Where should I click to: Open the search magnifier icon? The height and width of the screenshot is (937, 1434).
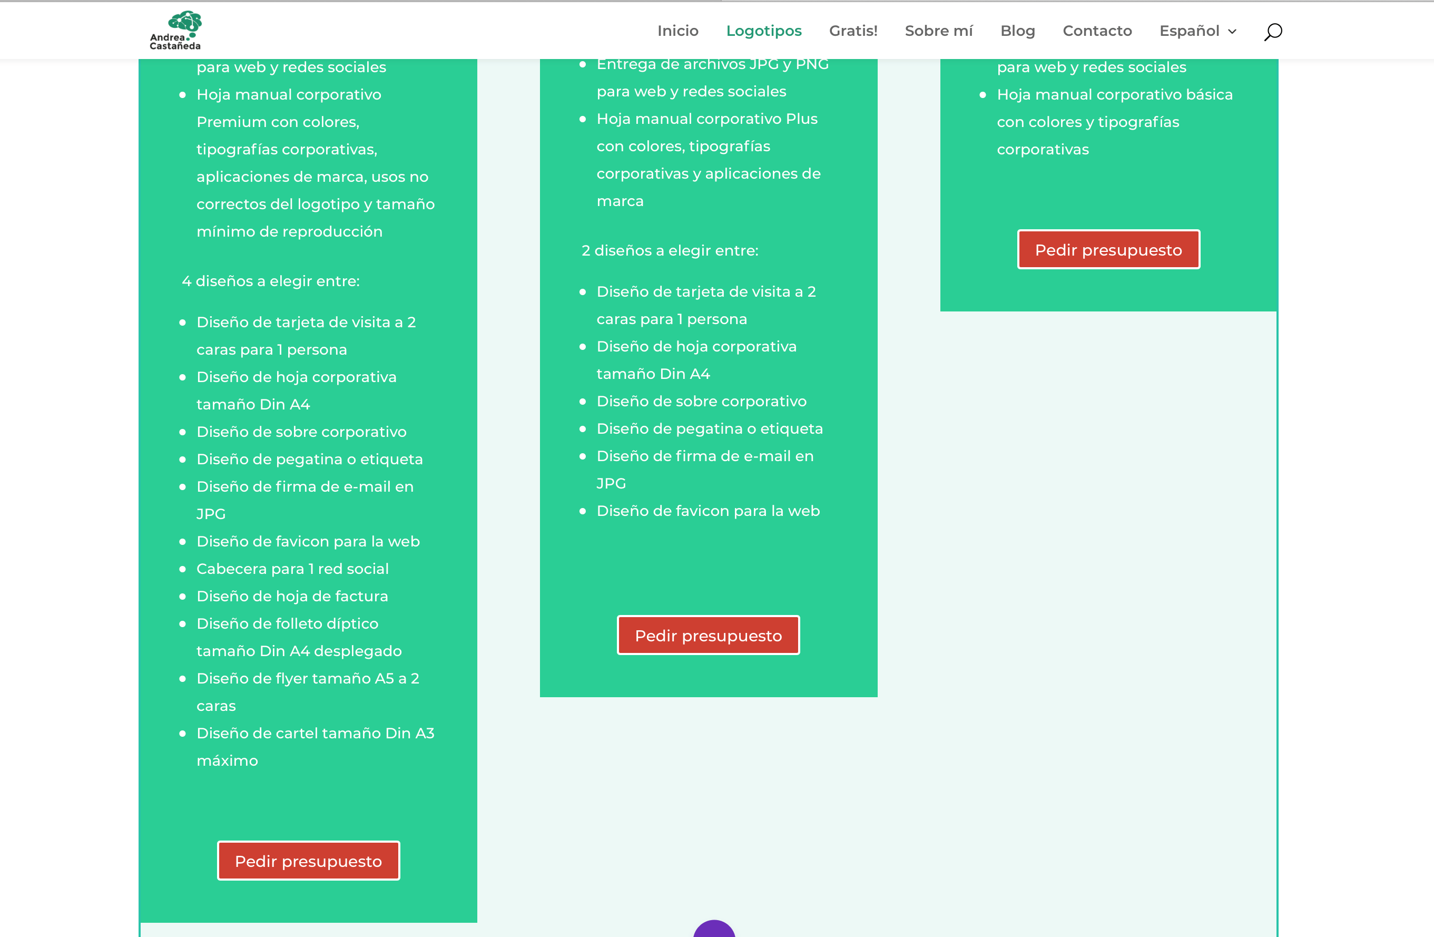[x=1272, y=31]
